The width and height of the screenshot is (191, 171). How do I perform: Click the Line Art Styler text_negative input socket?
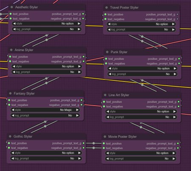[104, 107]
